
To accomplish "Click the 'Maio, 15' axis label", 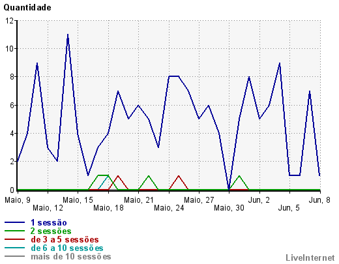I will point(78,200).
